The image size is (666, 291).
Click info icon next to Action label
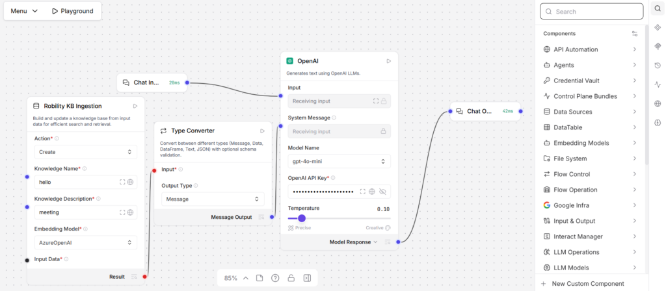click(57, 139)
